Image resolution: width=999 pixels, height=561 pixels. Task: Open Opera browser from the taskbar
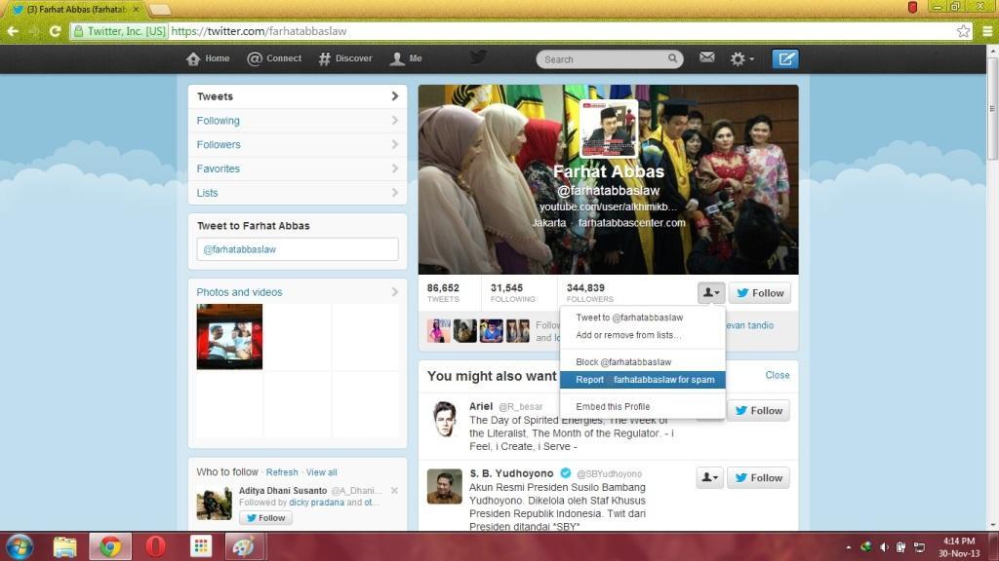[x=155, y=546]
